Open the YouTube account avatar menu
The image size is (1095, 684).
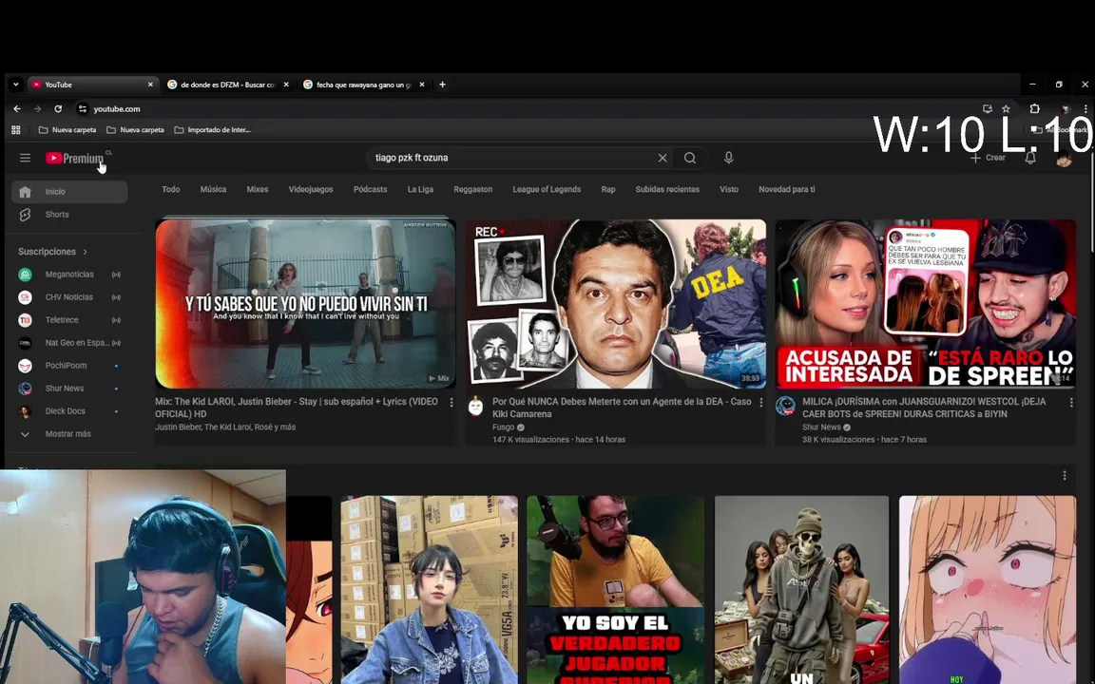coord(1064,160)
